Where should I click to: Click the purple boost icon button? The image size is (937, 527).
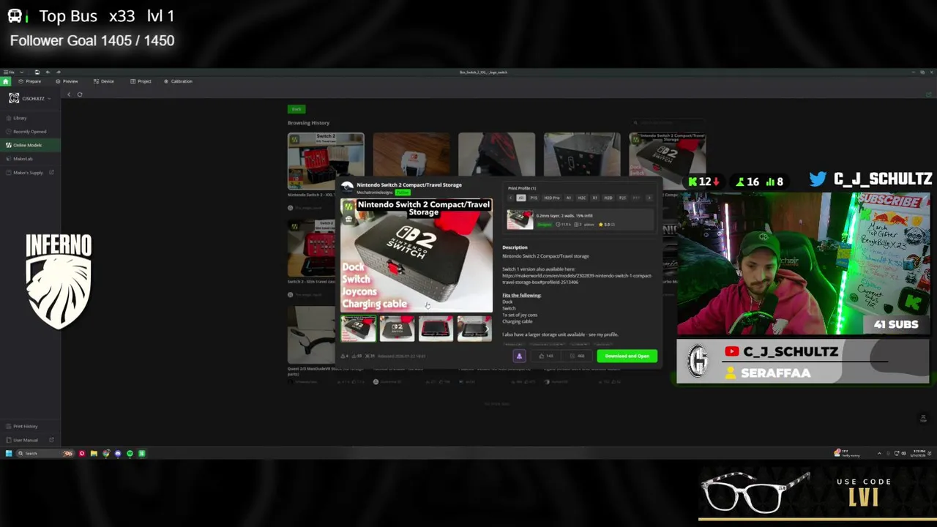pos(519,356)
